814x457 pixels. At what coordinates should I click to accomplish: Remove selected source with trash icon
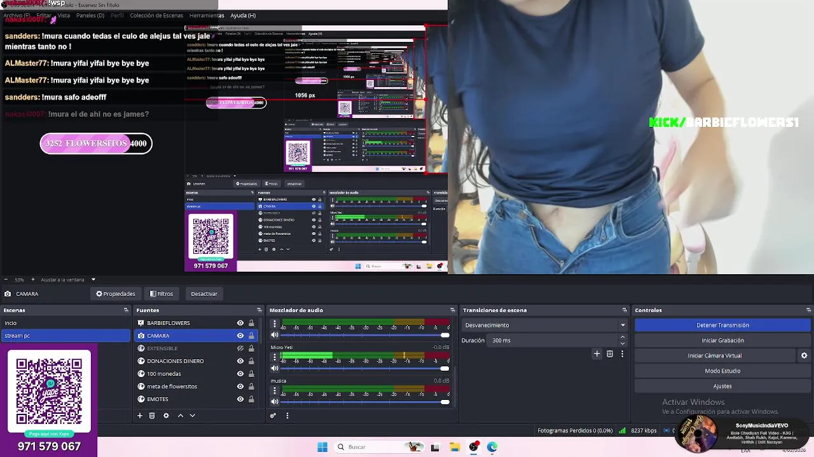point(152,416)
